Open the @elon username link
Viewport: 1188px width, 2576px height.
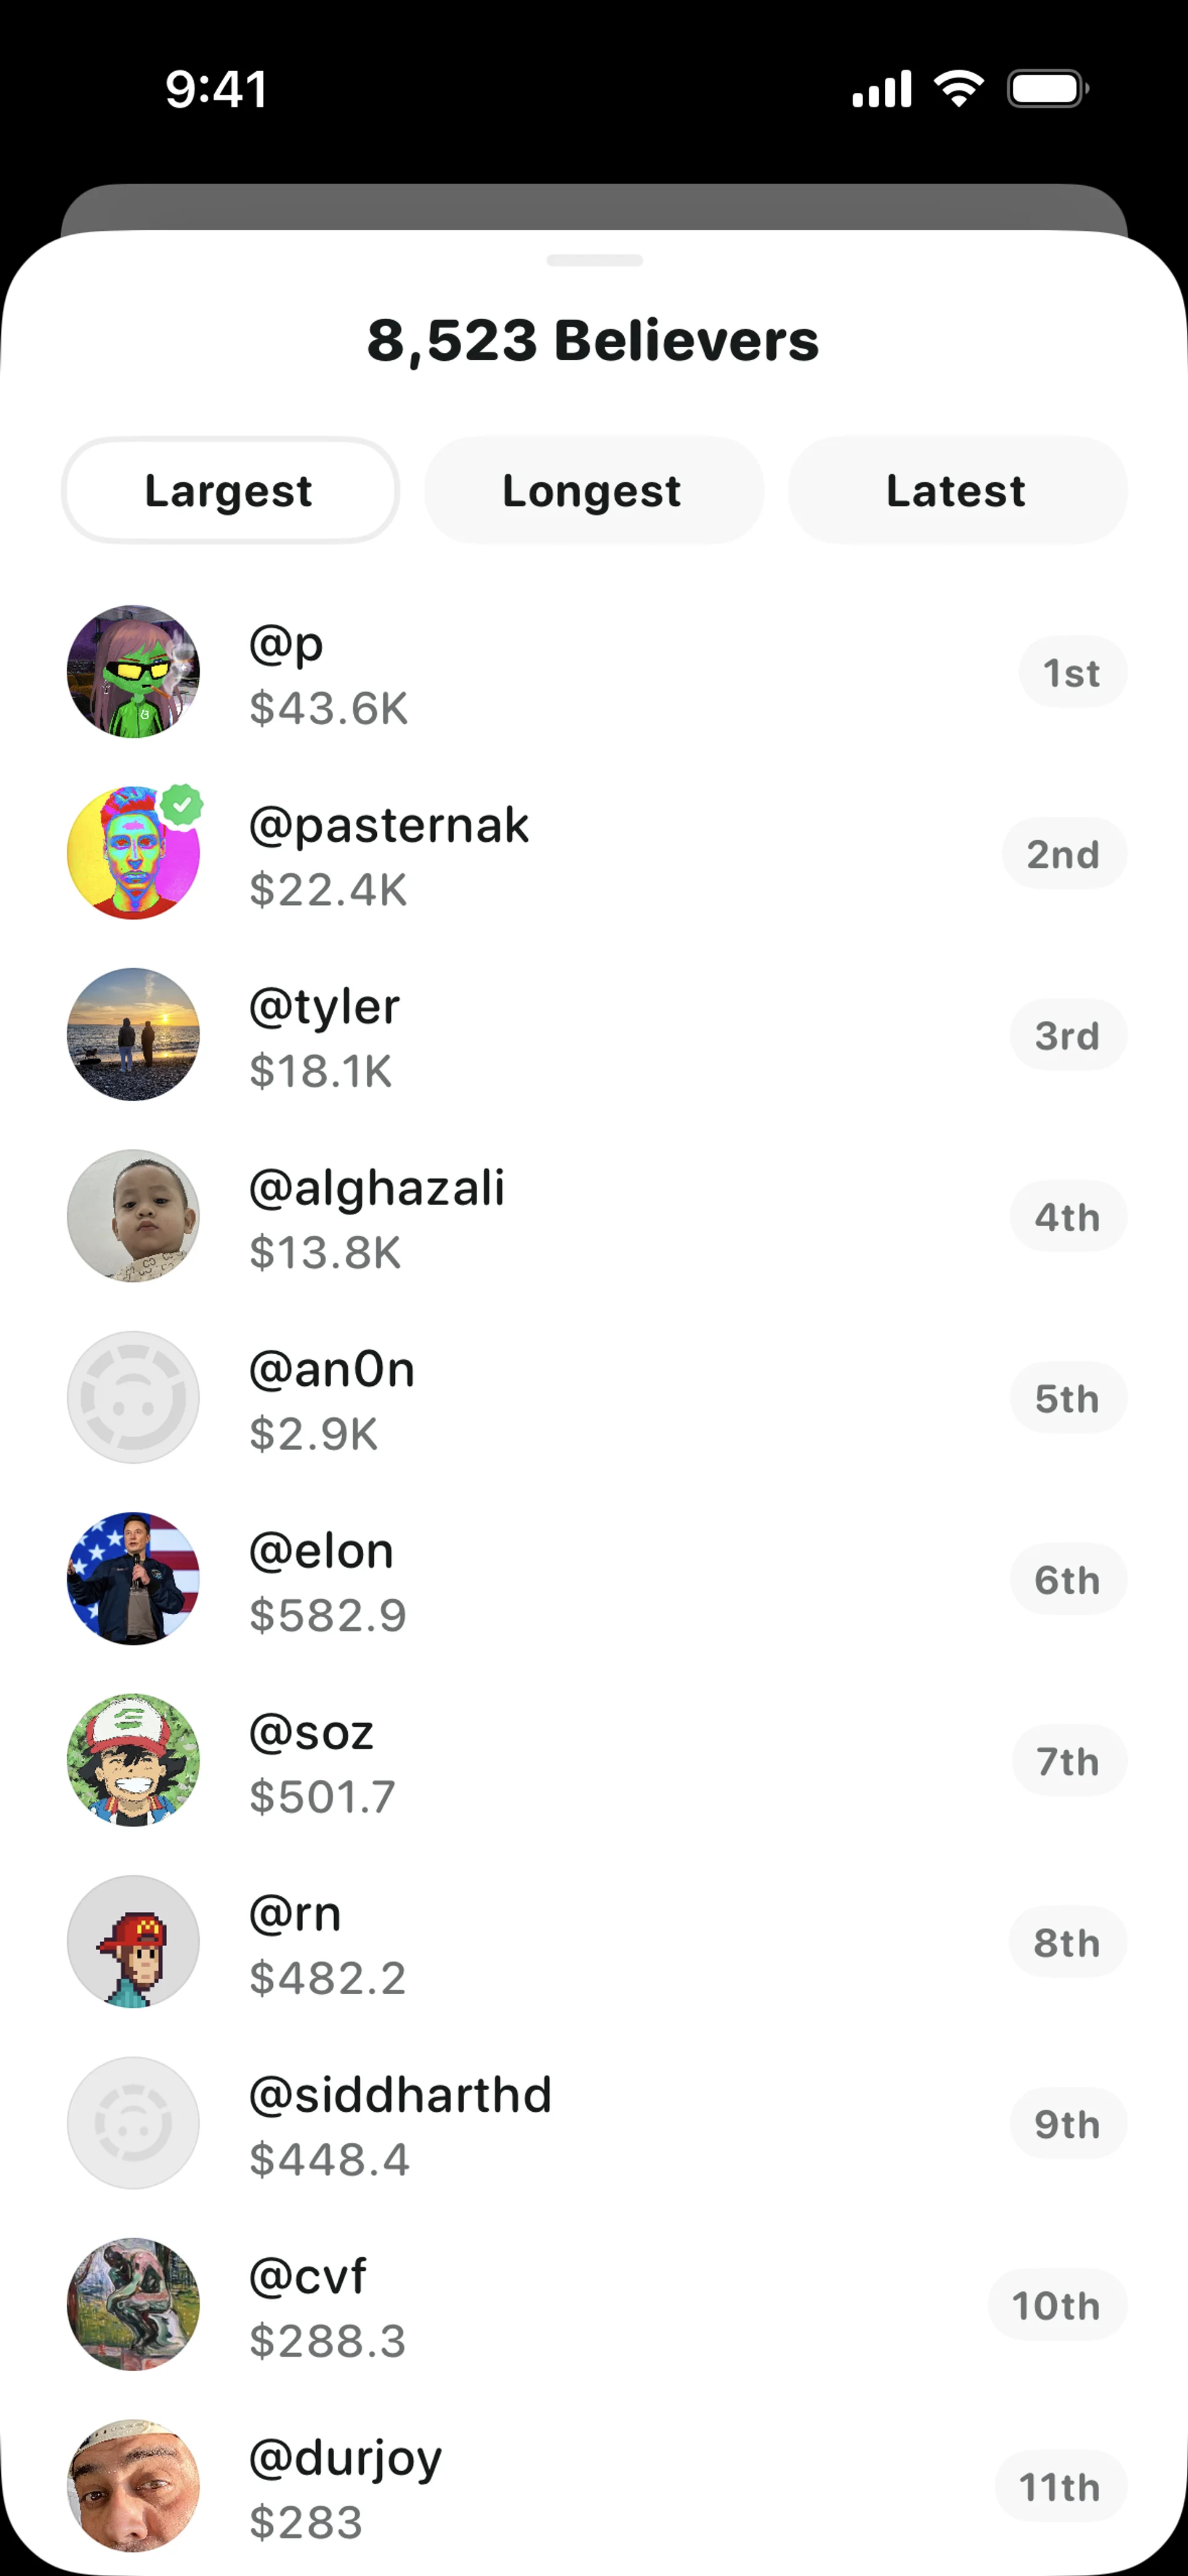321,1551
